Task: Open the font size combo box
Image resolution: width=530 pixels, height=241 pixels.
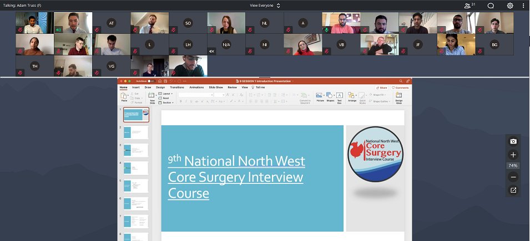Action: 219,95
